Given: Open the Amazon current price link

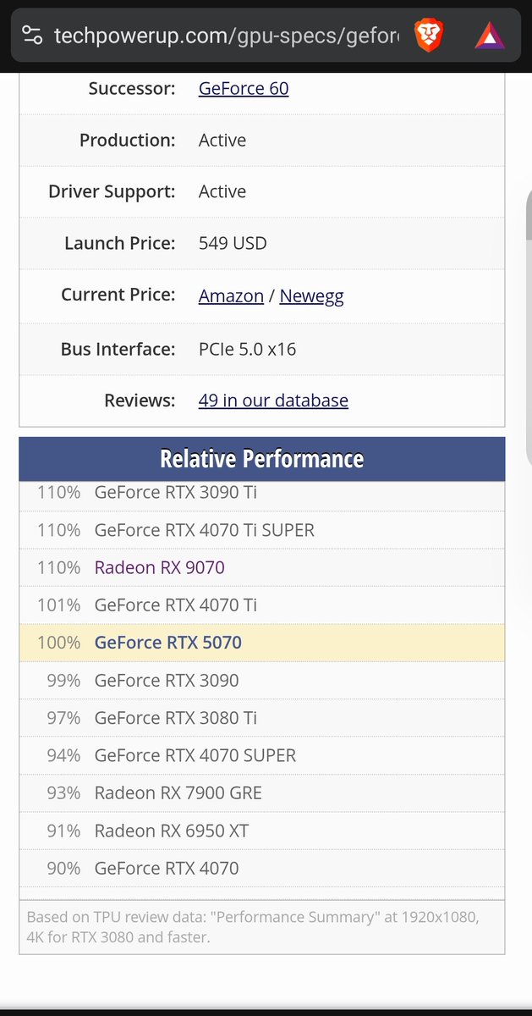Looking at the screenshot, I should (231, 295).
